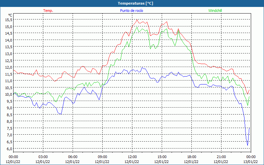Click the 7,5 y-axis value
The image size is (264, 165).
click(10, 128)
